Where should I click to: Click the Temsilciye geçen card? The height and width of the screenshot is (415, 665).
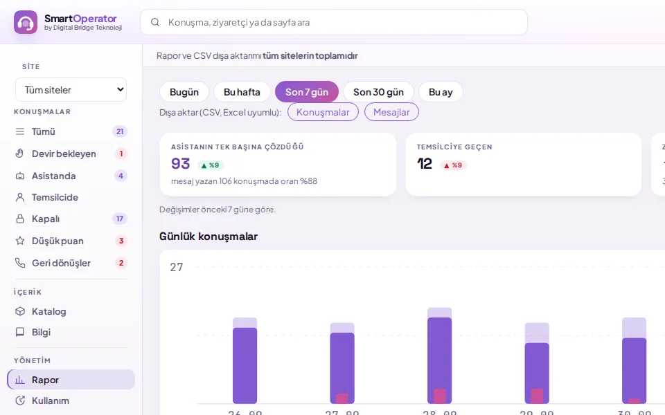[524, 165]
